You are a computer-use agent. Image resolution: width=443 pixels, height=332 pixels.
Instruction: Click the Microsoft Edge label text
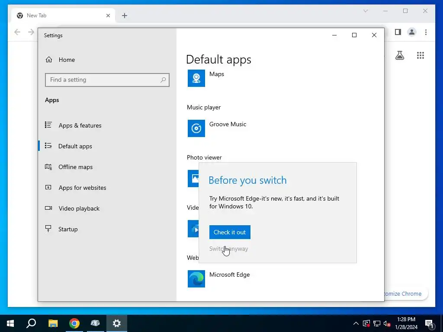tap(229, 275)
